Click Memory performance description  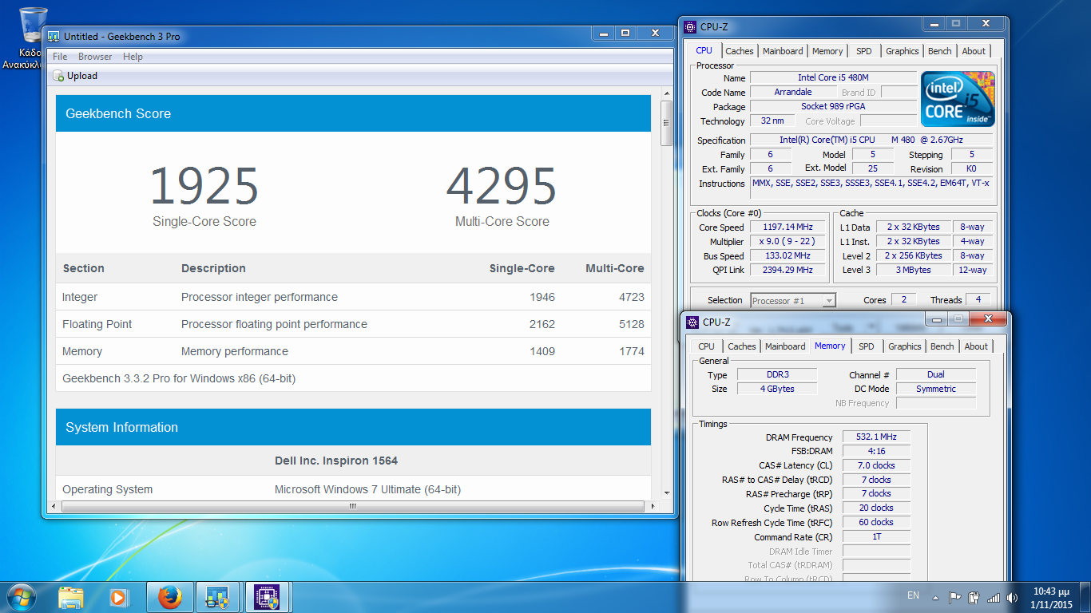(x=235, y=351)
